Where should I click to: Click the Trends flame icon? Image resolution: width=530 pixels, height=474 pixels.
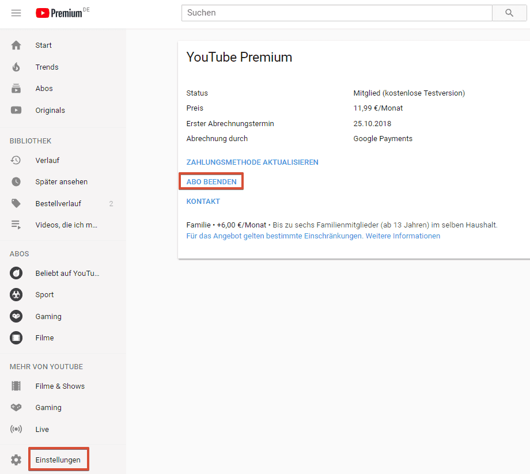(16, 67)
